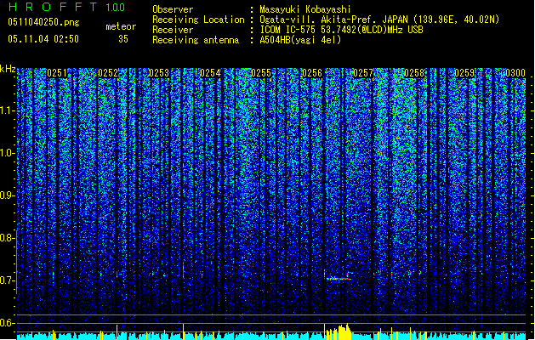The height and width of the screenshot is (340, 535).
Task: Click the meteor label
Action: pos(121,26)
